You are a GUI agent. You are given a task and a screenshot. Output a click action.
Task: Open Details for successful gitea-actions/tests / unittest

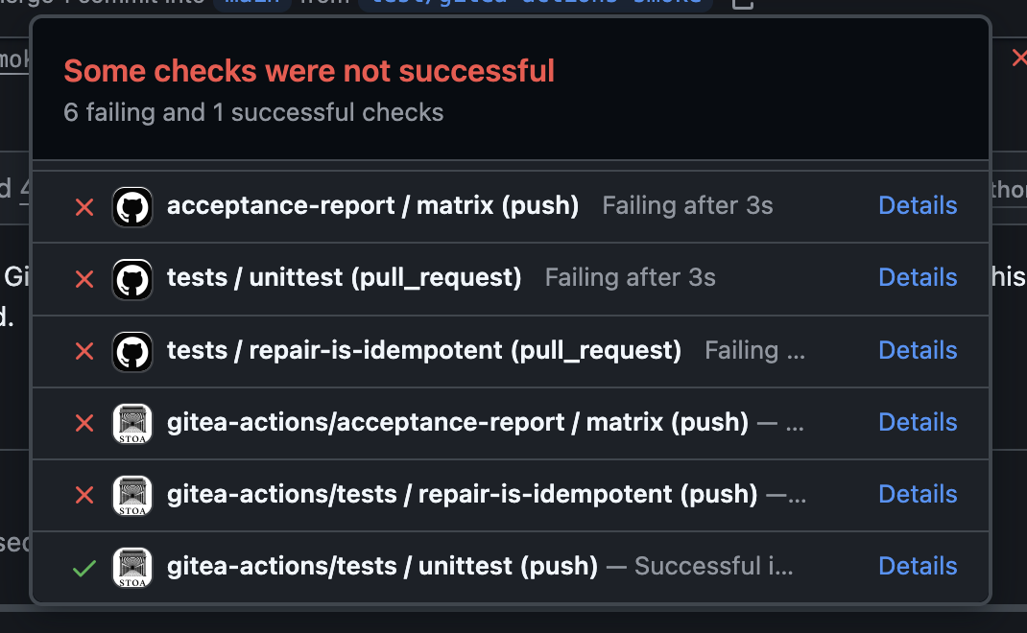coord(918,566)
